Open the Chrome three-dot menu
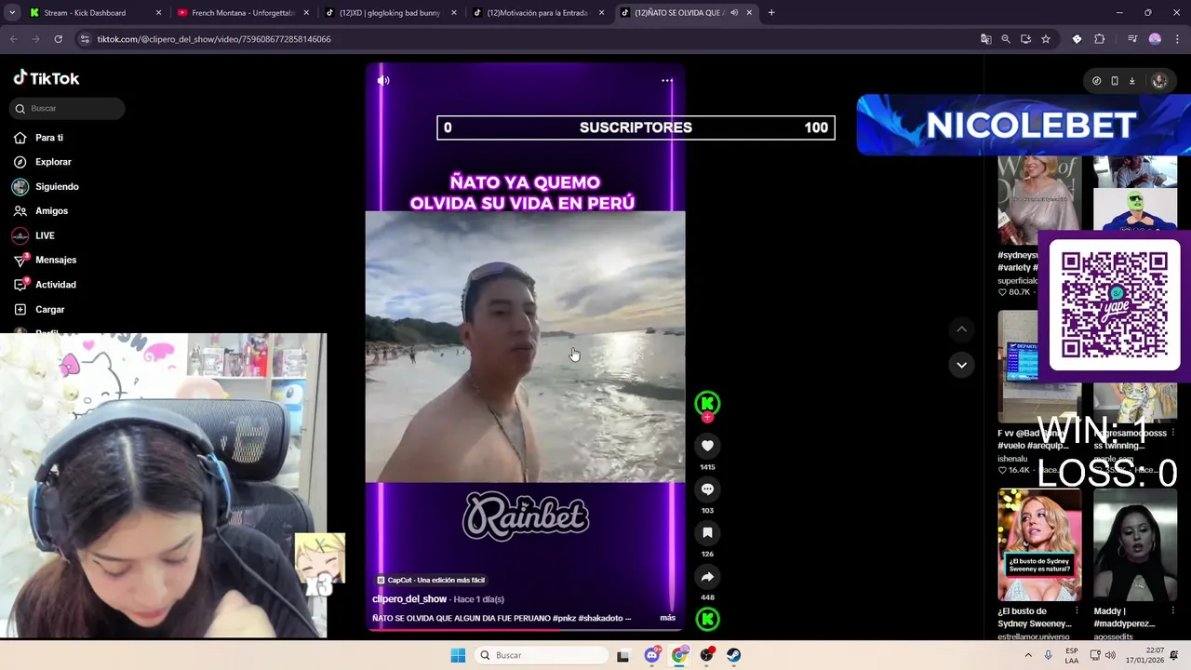Viewport: 1191px width, 670px height. pyautogui.click(x=1175, y=39)
